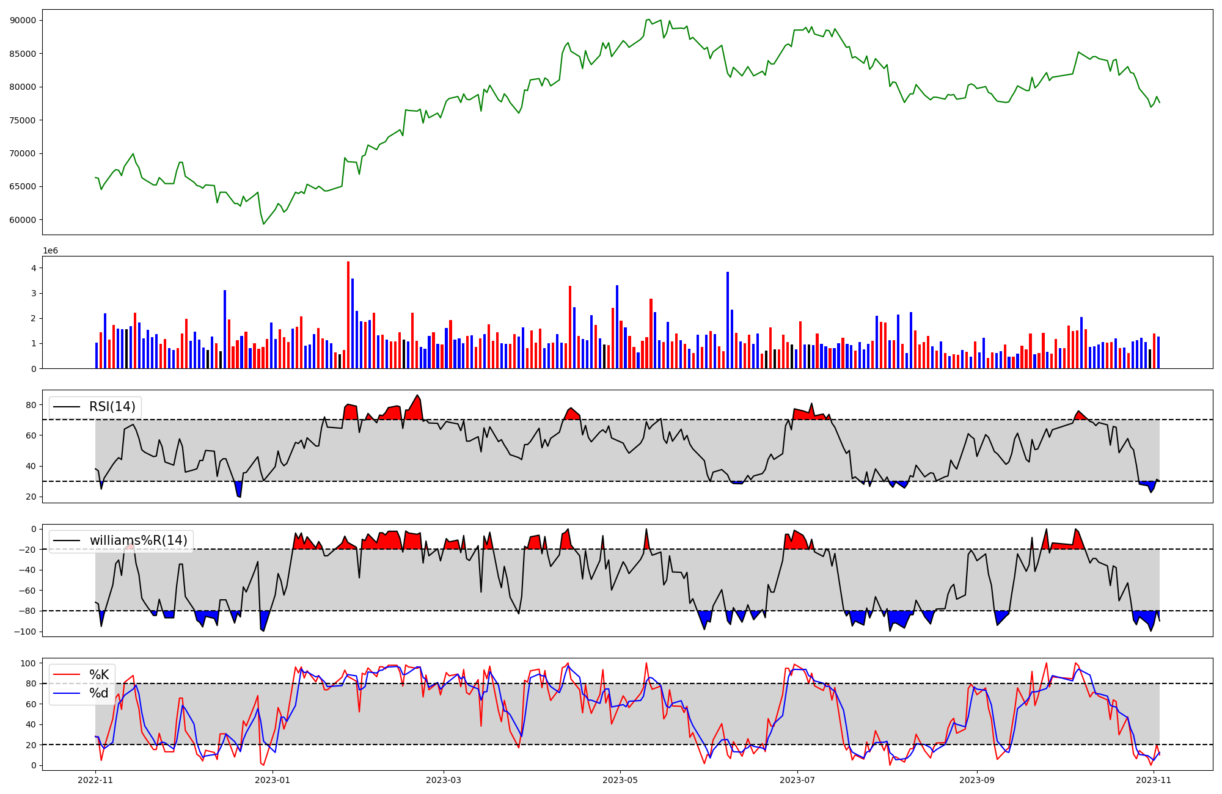Click the 1e6 volume scale annotation
The image size is (1222, 794).
tap(50, 250)
